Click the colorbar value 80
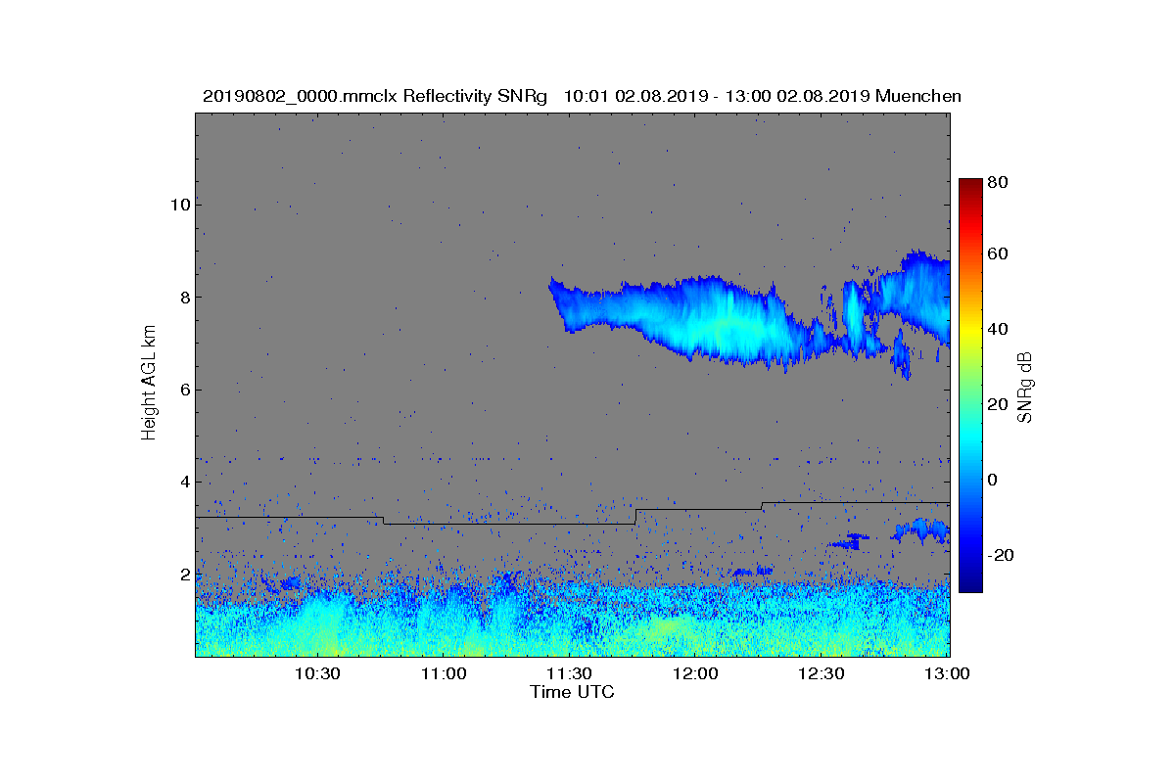Screen dimensions: 1175x783 [999, 182]
